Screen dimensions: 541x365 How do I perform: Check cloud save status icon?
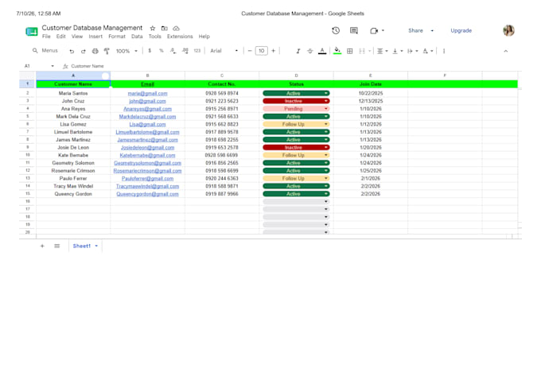(177, 29)
